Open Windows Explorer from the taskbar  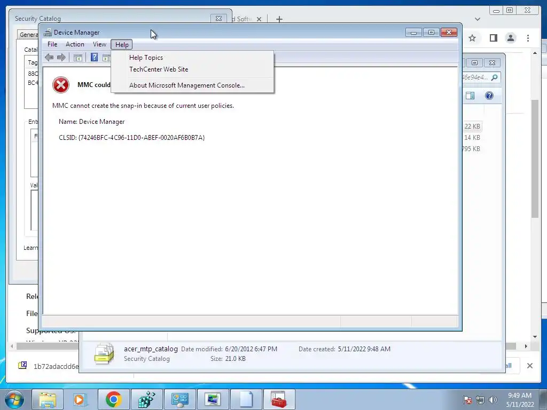pyautogui.click(x=48, y=399)
